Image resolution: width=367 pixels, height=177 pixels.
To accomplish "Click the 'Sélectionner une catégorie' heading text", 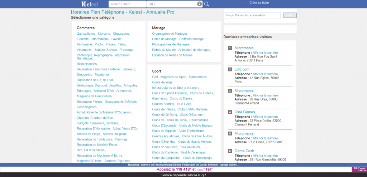I will point(93,18).
